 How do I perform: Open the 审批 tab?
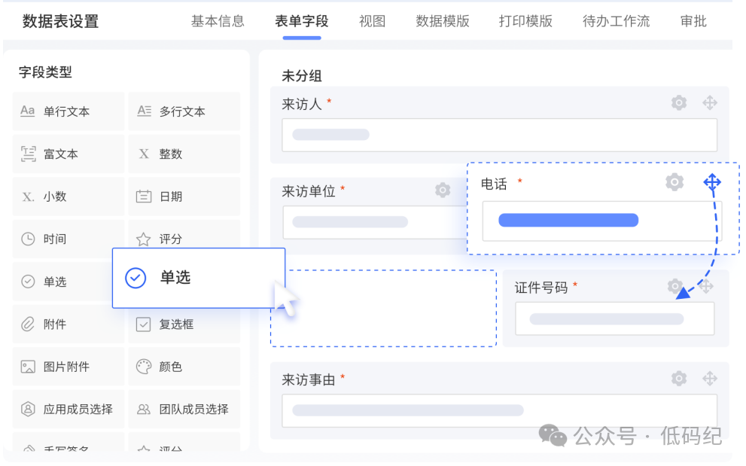click(693, 21)
